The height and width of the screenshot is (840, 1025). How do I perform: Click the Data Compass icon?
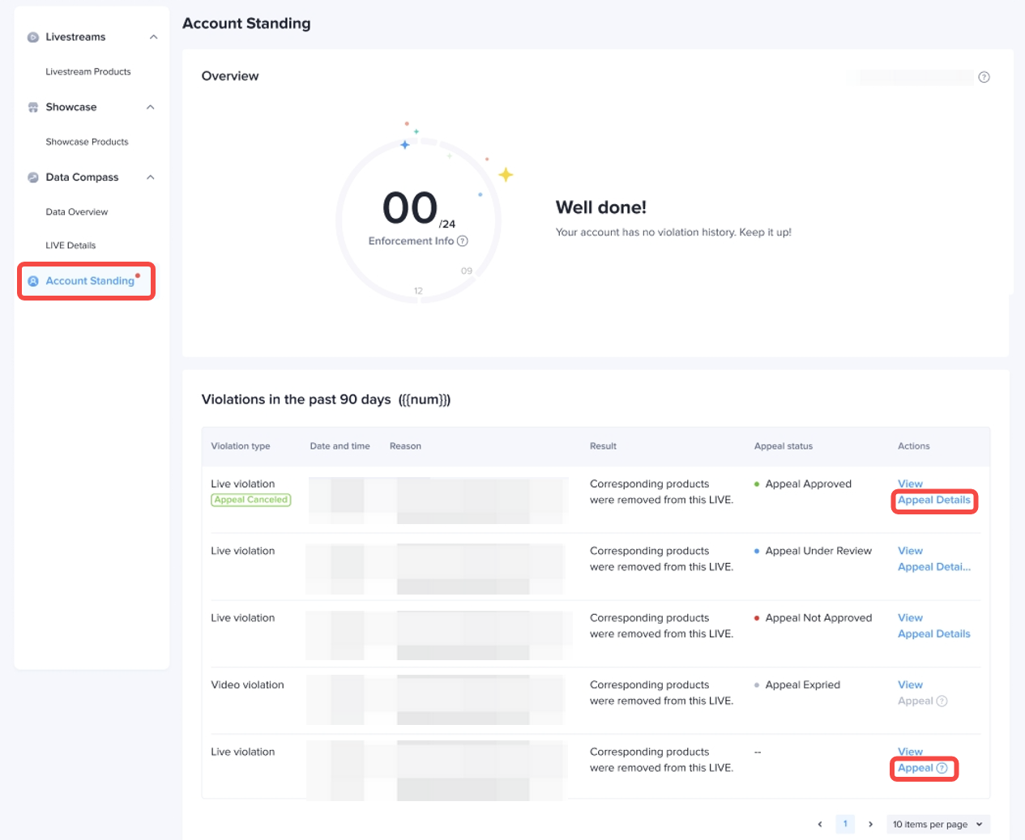(33, 177)
